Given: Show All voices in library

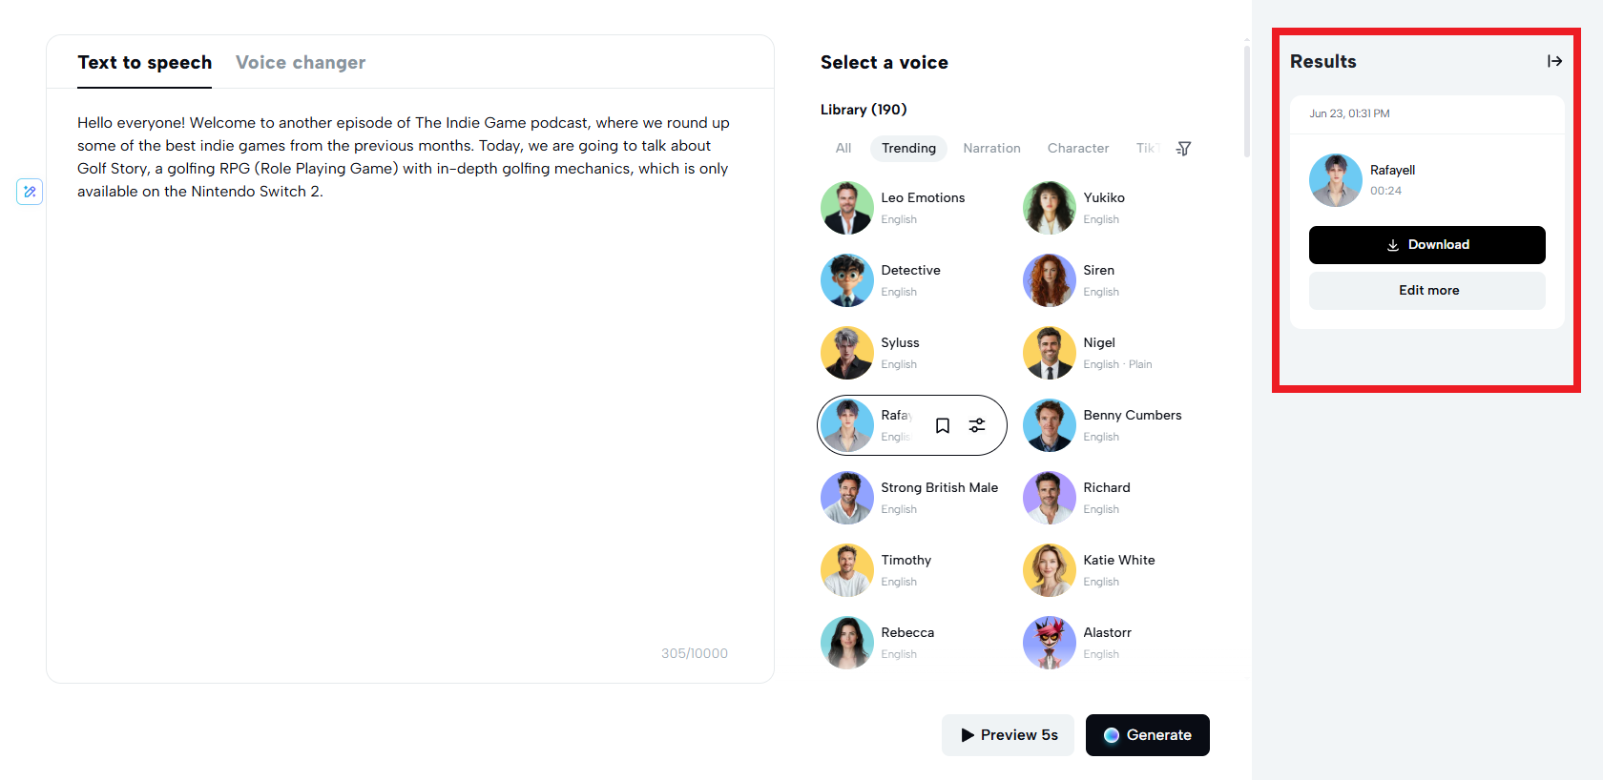Looking at the screenshot, I should (843, 149).
